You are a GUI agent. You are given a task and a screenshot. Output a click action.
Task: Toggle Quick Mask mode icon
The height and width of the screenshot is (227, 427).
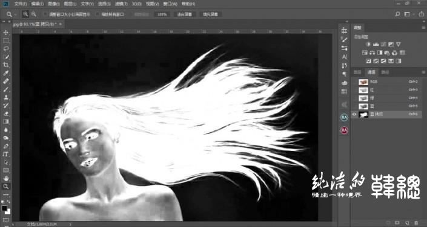5,220
